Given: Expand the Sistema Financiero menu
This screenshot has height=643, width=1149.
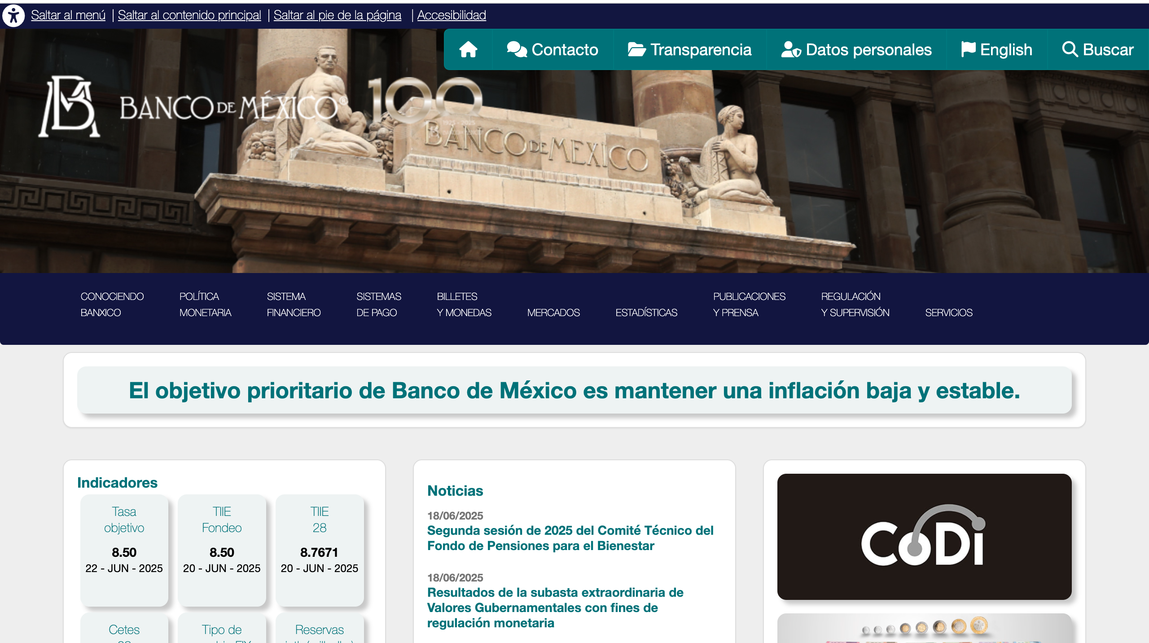Looking at the screenshot, I should click(x=294, y=304).
